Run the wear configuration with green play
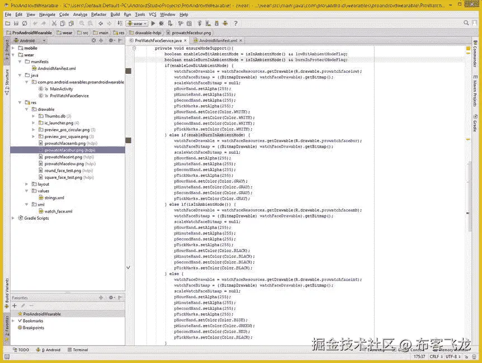This screenshot has height=363, width=482. pos(153,23)
